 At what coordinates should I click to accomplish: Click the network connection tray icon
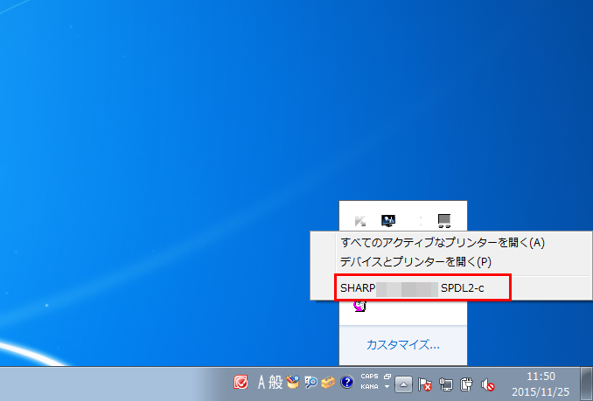(x=446, y=383)
